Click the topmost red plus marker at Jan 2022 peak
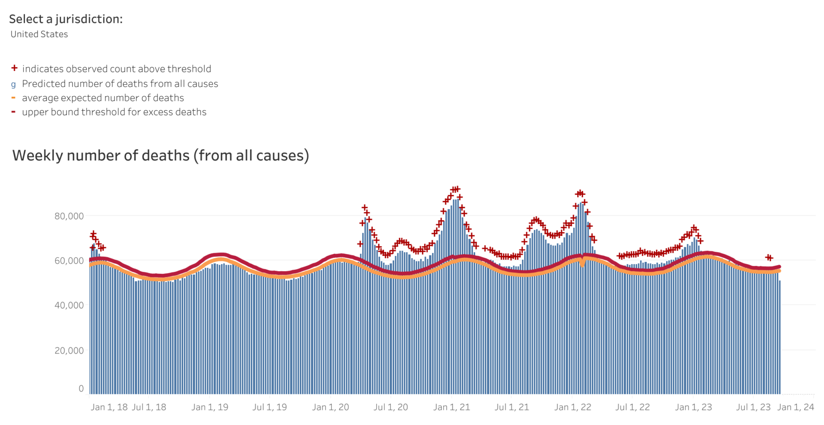Screen dimensions: 824x425 point(580,194)
